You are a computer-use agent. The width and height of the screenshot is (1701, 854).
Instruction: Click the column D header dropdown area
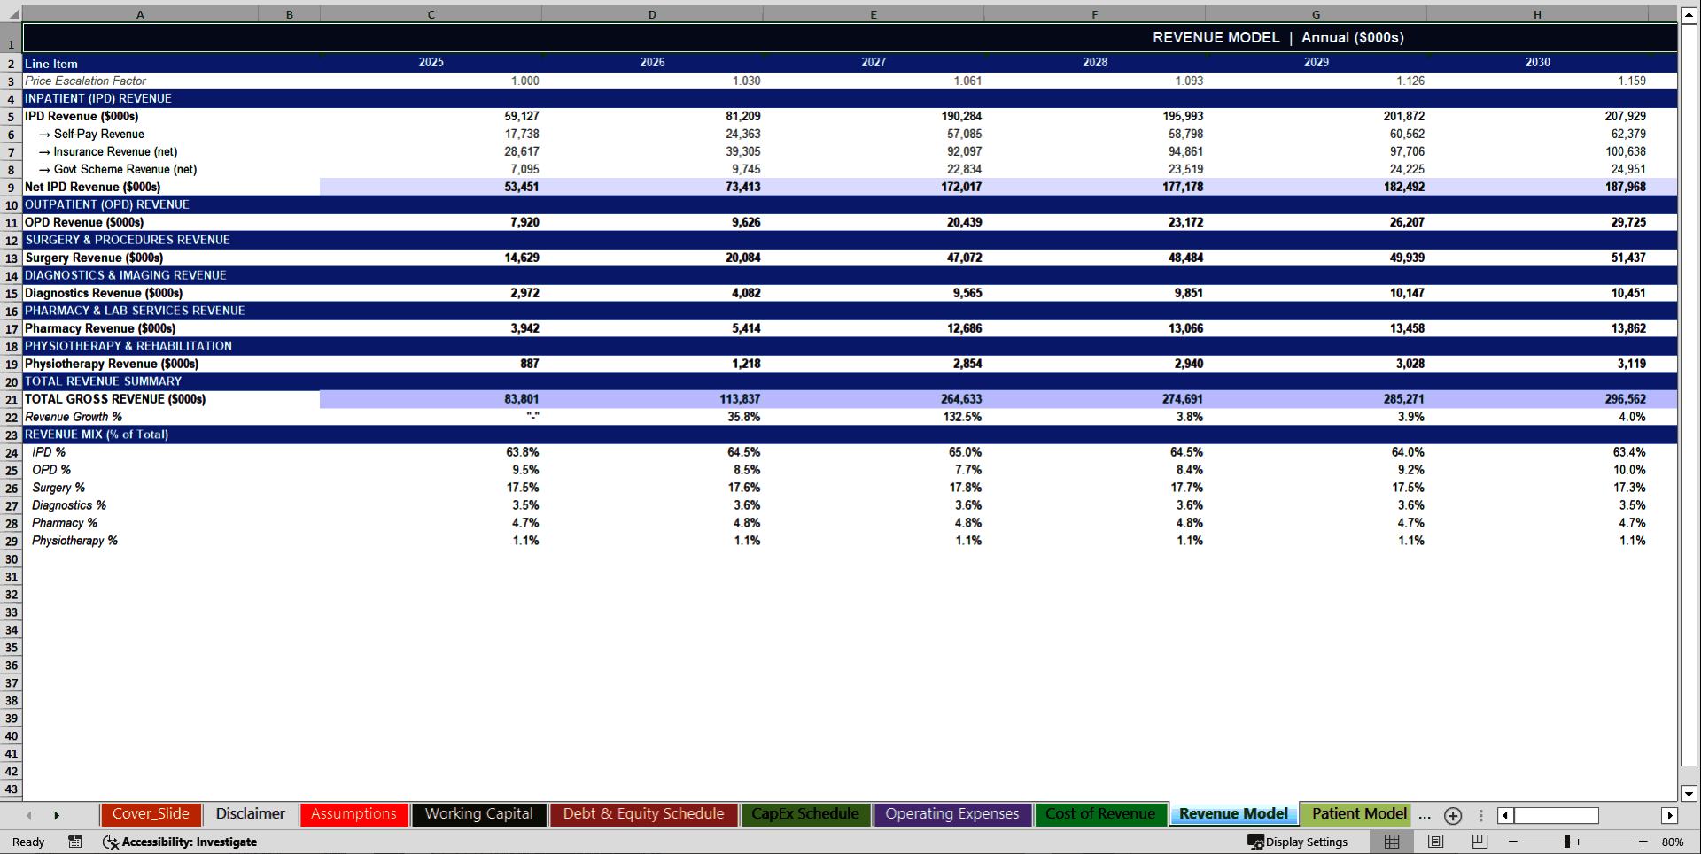(652, 13)
